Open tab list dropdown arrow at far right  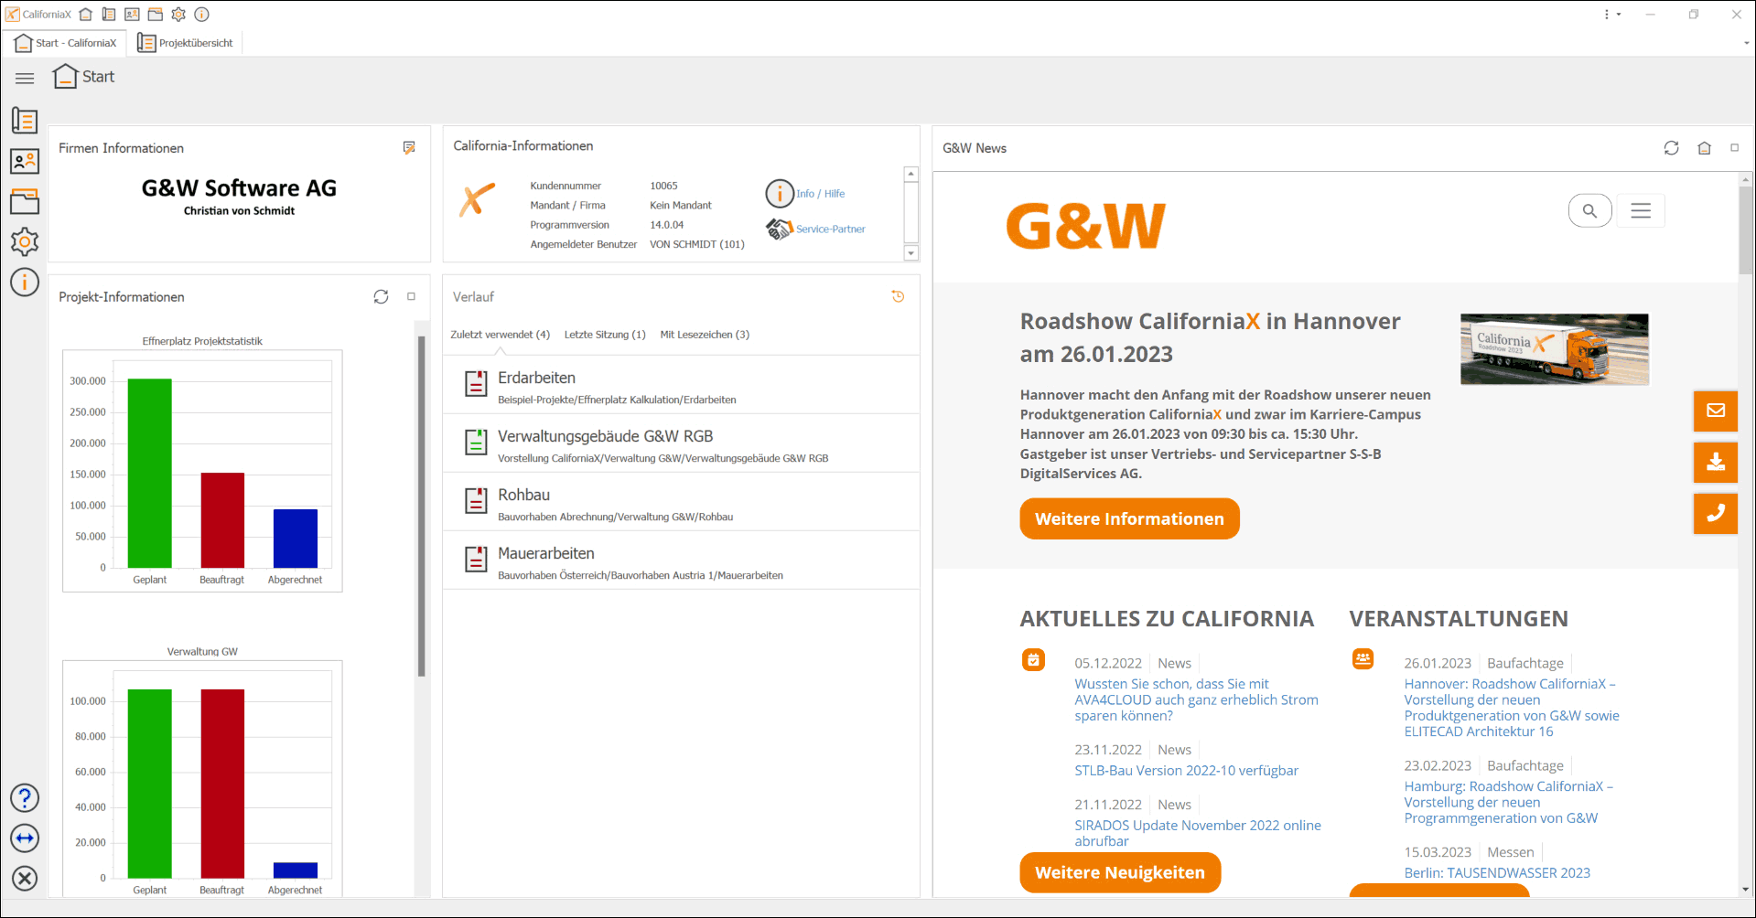pyautogui.click(x=1746, y=43)
